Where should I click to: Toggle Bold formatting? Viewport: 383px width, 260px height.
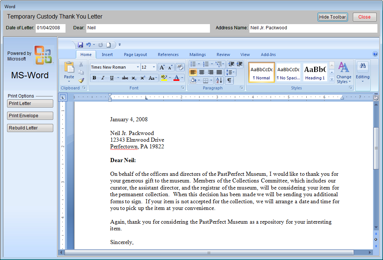pos(94,78)
